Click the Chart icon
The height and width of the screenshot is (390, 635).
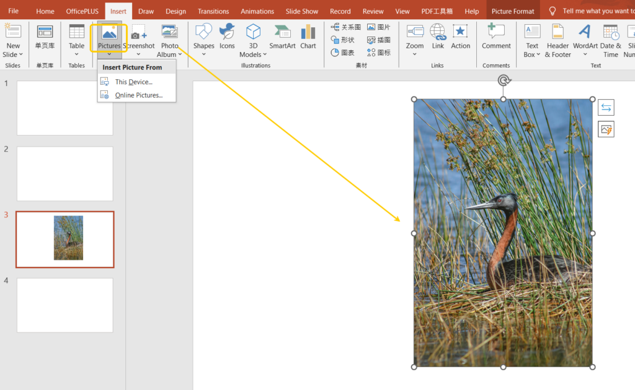[308, 32]
